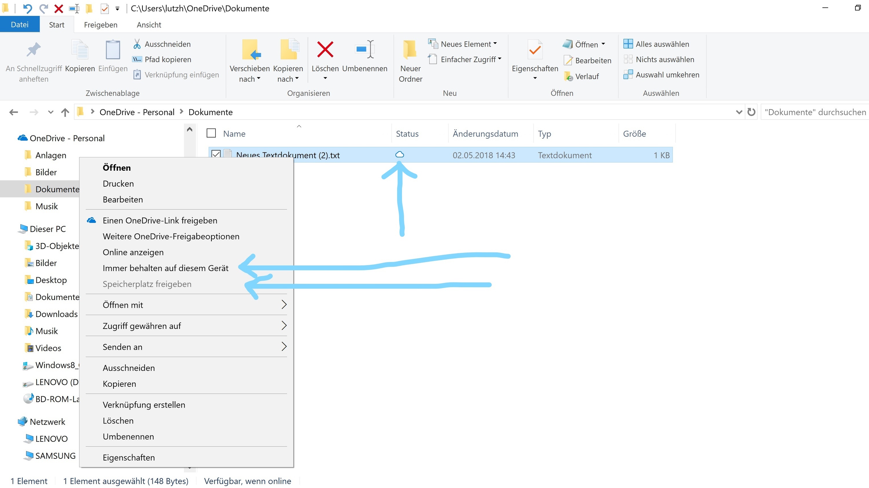Expand the Kopieren nach dropdown
Screen dimensions: 869x488
[x=297, y=78]
